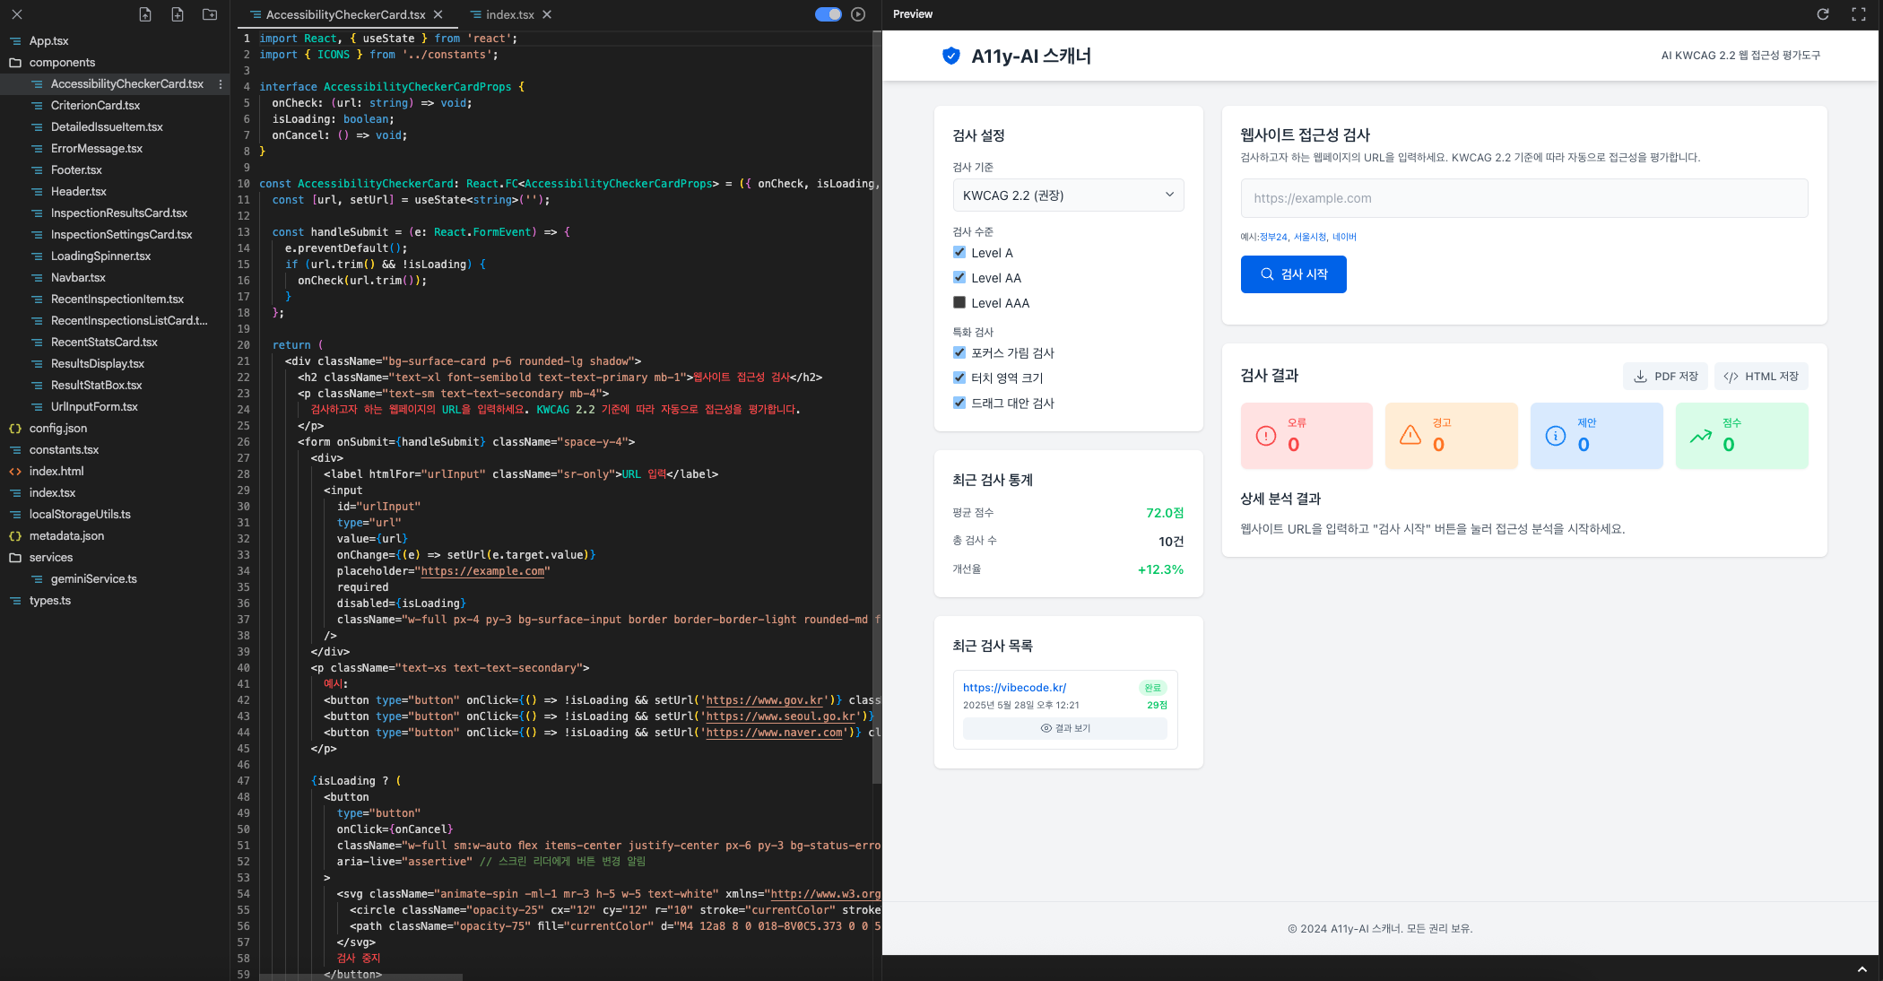Open Footer.tsx file
The height and width of the screenshot is (981, 1883).
coord(115,170)
